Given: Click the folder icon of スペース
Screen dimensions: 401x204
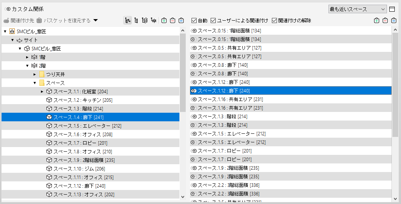Looking at the screenshot, I should pyautogui.click(x=42, y=83).
